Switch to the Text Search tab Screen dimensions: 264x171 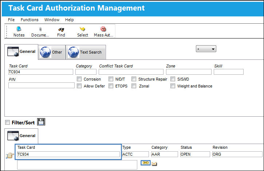[x=86, y=52]
